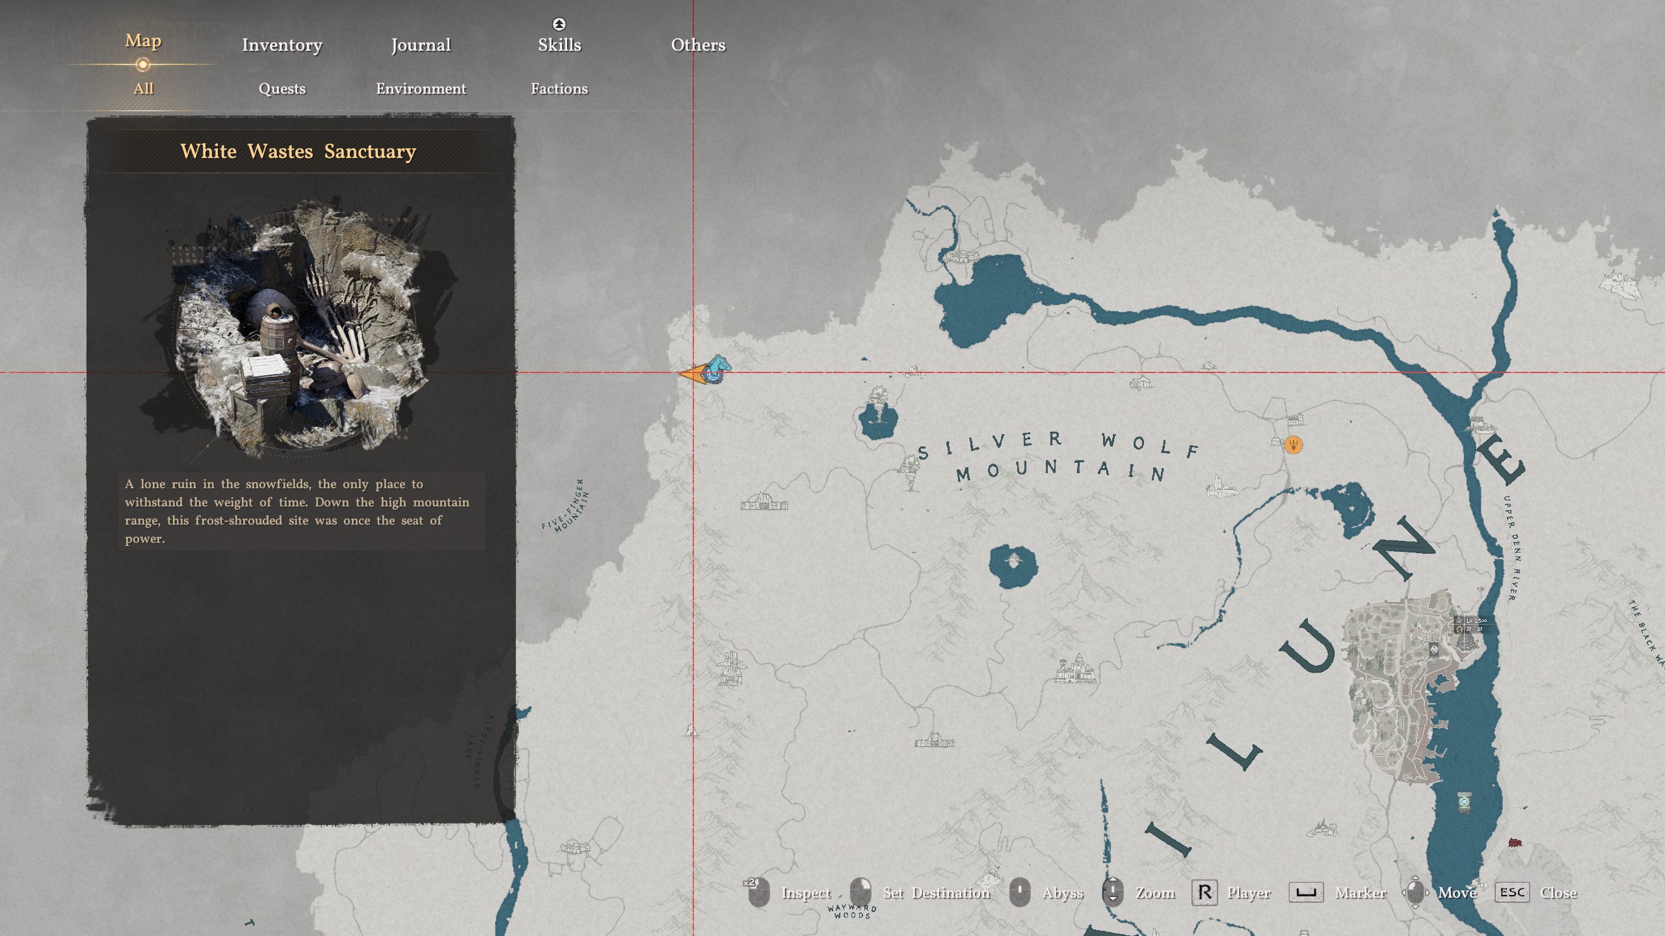Open the Inventory tab
Screen dimensions: 1665x936
[282, 45]
